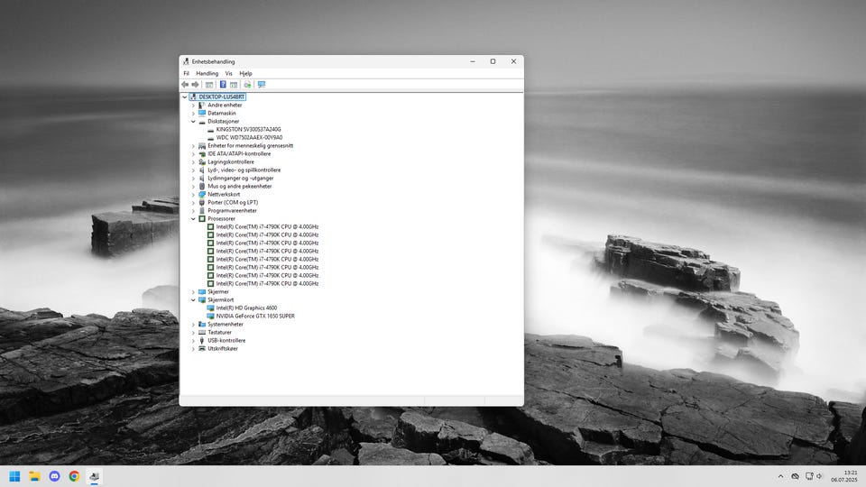The width and height of the screenshot is (866, 487).
Task: Open Google Chrome from the taskbar
Action: tap(74, 476)
